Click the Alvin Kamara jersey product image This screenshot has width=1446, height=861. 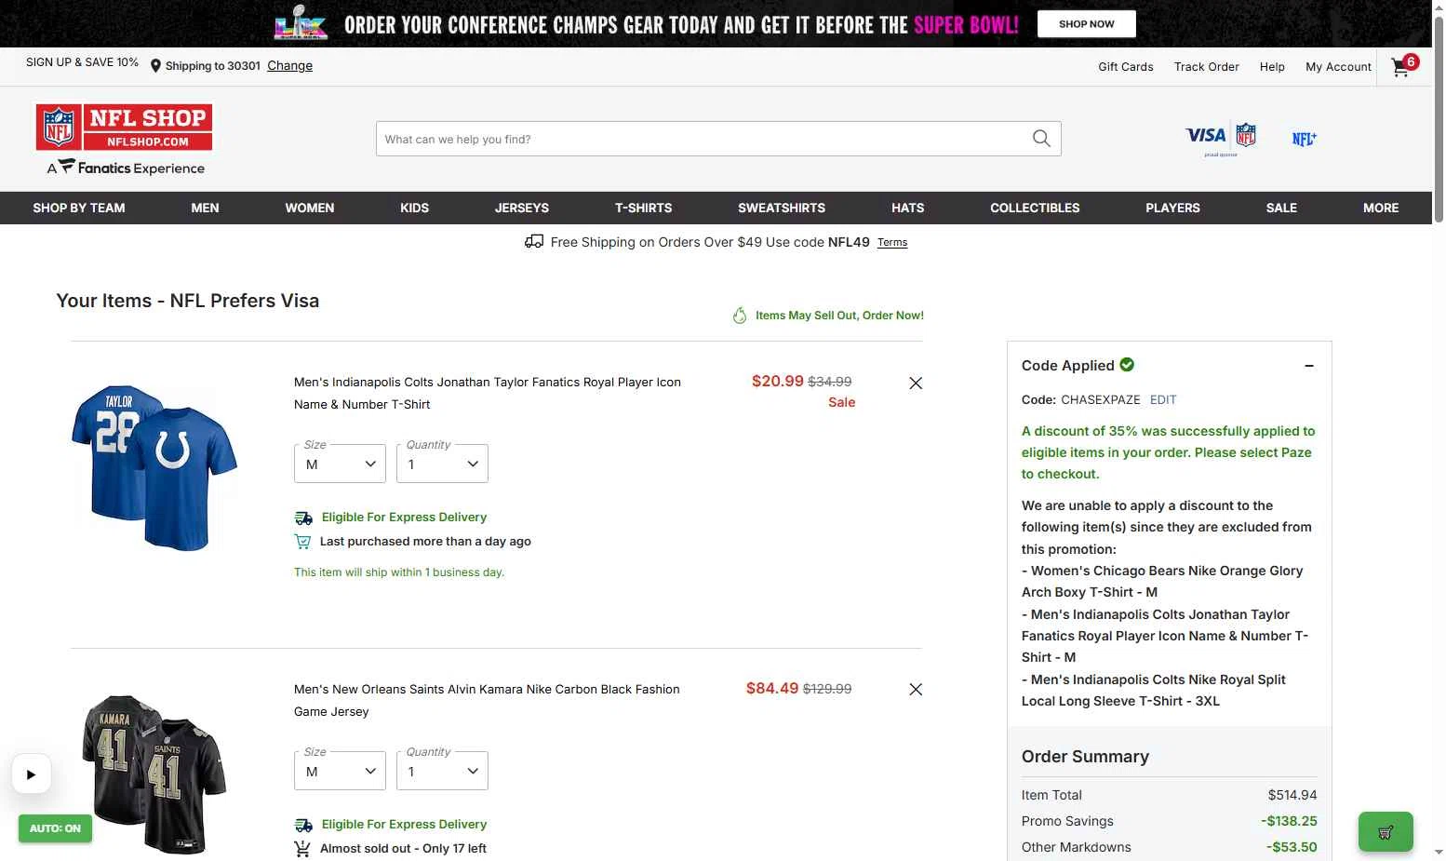[154, 774]
